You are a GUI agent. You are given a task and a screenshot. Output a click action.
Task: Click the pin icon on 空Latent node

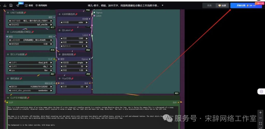coord(72,30)
